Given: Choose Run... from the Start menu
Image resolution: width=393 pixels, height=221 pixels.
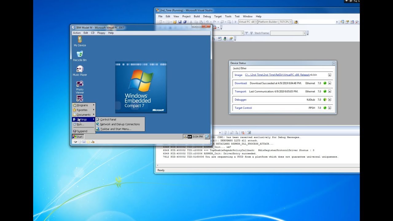Looking at the screenshot, I should [84, 124].
